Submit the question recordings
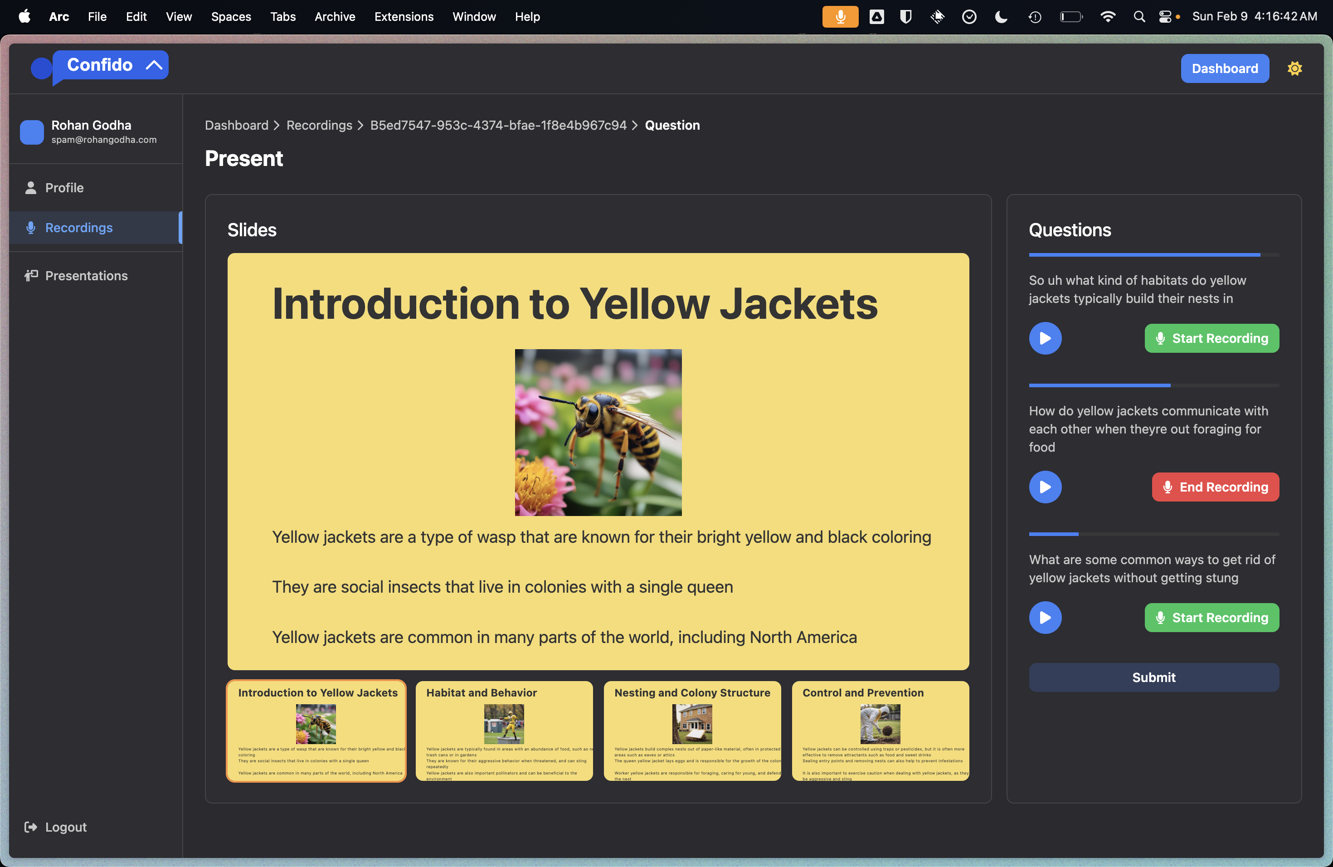This screenshot has width=1333, height=867. [1153, 677]
